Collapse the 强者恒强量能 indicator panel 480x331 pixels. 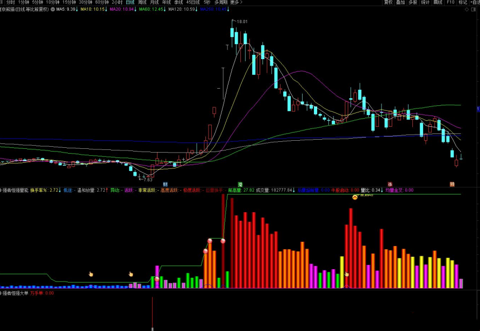pos(1,190)
